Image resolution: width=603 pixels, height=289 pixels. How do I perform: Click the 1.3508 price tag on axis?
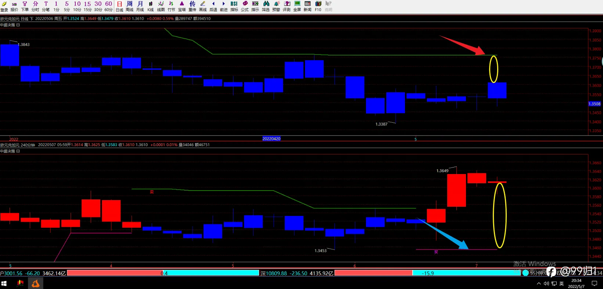595,104
